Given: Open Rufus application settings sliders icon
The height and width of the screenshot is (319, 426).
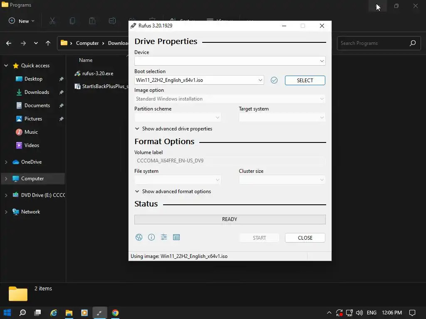Looking at the screenshot, I should (x=164, y=237).
